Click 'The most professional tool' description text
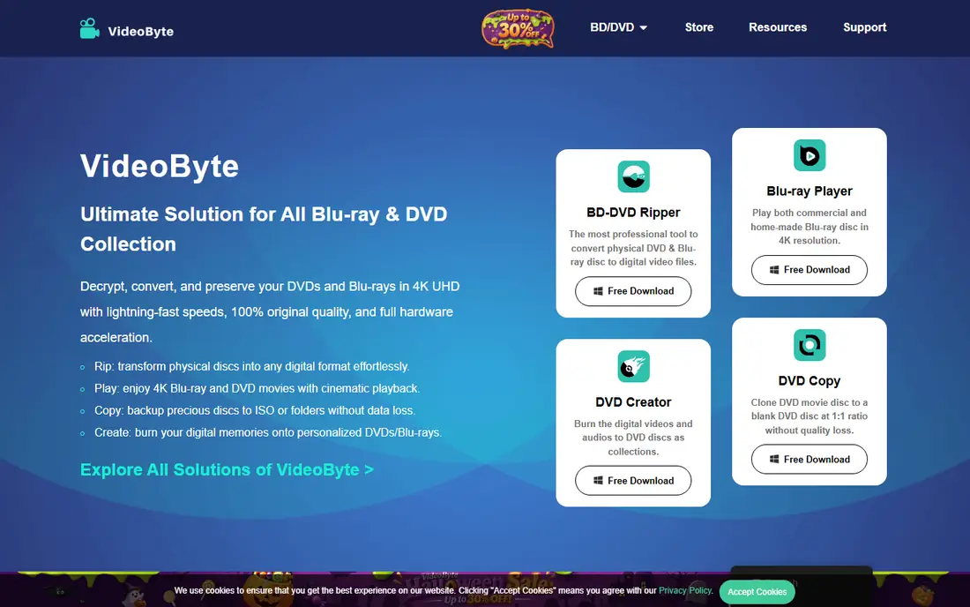The image size is (970, 607). (x=633, y=248)
